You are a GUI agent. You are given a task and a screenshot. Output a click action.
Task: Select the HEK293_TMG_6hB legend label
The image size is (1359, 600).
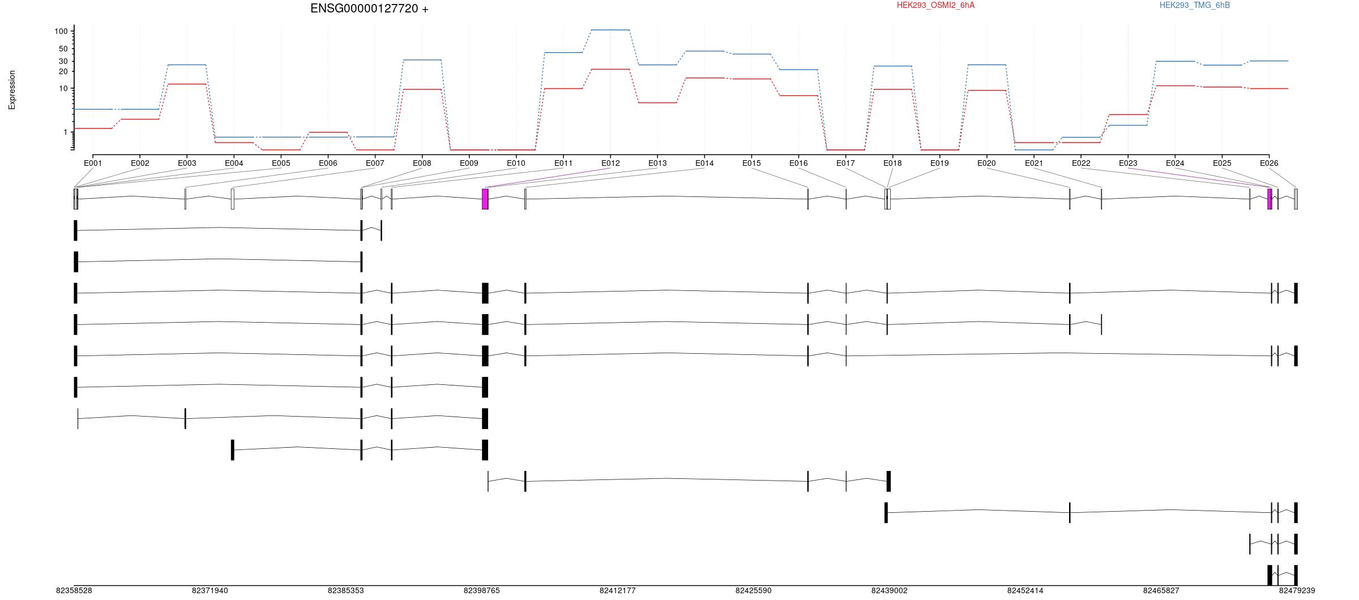(x=1194, y=5)
